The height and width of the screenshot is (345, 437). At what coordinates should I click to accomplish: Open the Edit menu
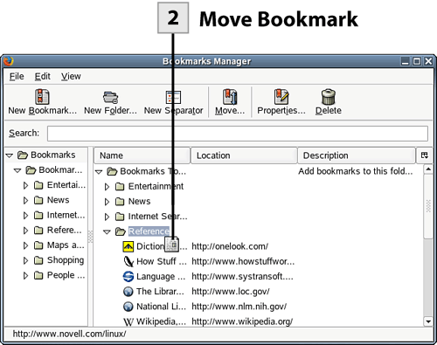point(43,76)
